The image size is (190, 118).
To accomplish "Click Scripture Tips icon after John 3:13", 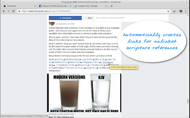I will point(106,60).
